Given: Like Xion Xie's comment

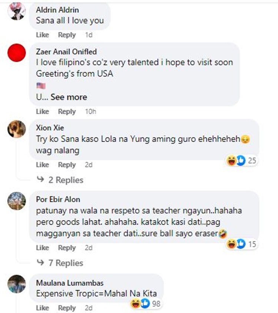Looking at the screenshot, I should point(43,165).
